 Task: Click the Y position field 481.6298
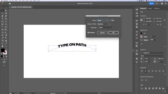pos(149,21)
